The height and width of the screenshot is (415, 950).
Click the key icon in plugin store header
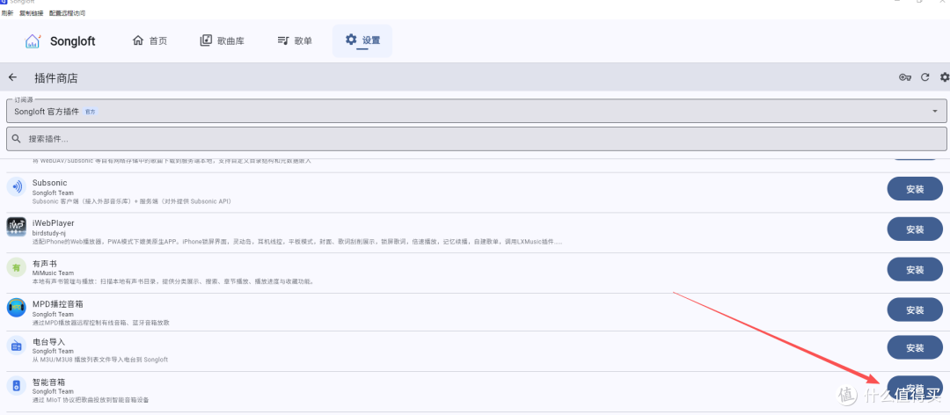[x=905, y=77]
